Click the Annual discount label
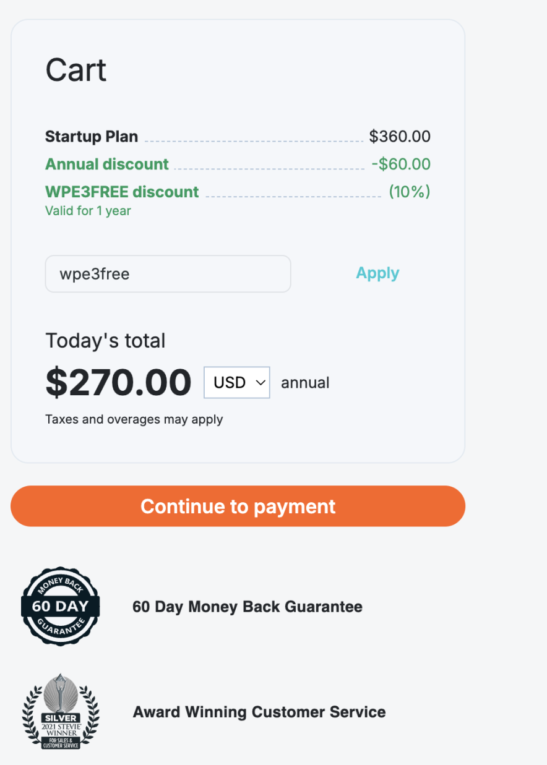 point(107,165)
